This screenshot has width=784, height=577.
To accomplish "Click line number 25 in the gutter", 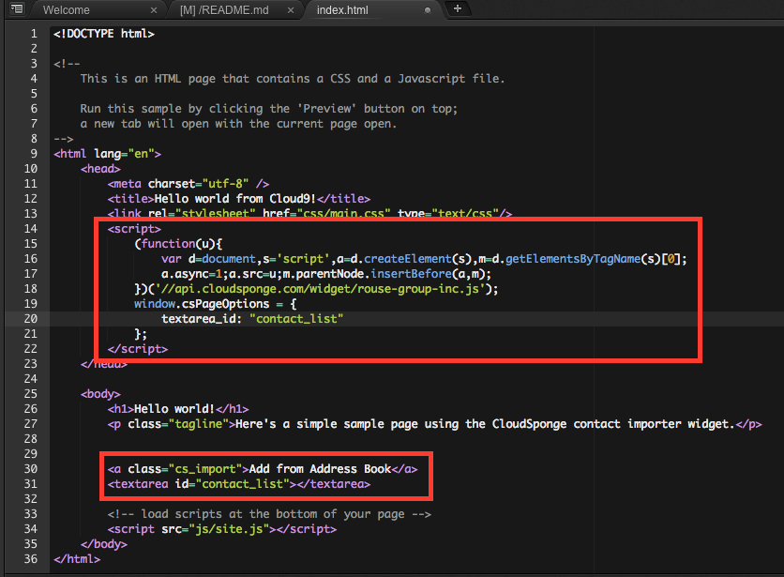I will pyautogui.click(x=31, y=394).
